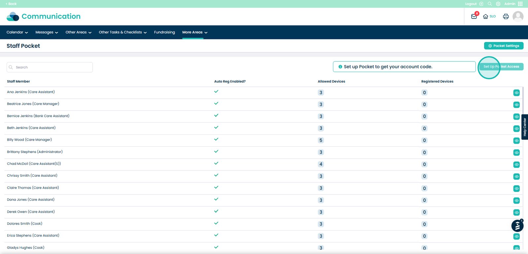Viewport: 528px width, 254px height.
Task: Click the eye icon for Ana Jenkins
Action: pos(516,93)
